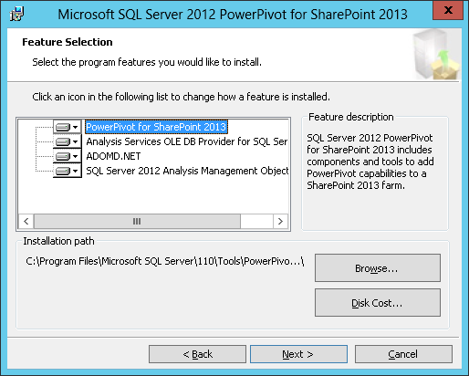Cancel the installation wizard

point(403,354)
